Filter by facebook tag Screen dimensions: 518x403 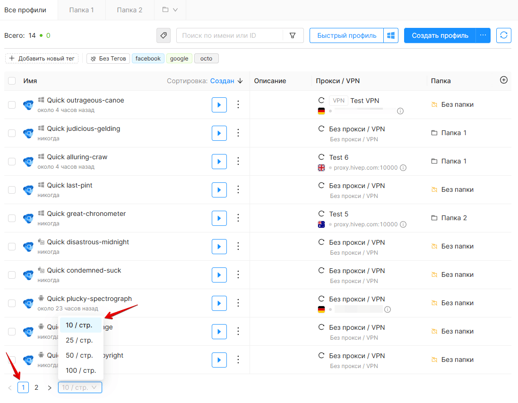coord(148,59)
